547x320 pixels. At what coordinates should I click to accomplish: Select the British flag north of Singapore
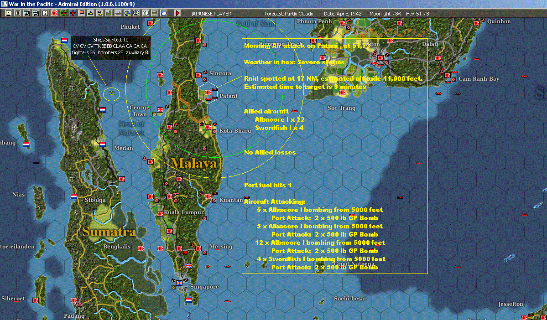[189, 266]
